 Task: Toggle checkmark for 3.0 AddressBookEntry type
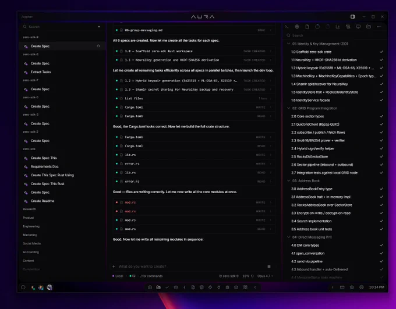tap(381, 189)
